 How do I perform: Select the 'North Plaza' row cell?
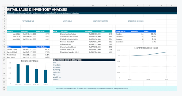point(14,55)
